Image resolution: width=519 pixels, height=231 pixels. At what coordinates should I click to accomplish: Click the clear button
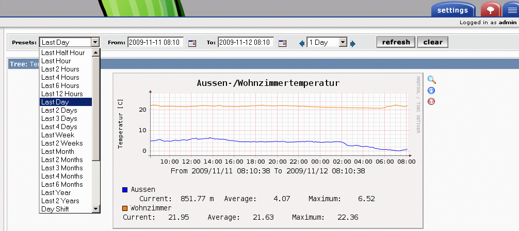[433, 42]
